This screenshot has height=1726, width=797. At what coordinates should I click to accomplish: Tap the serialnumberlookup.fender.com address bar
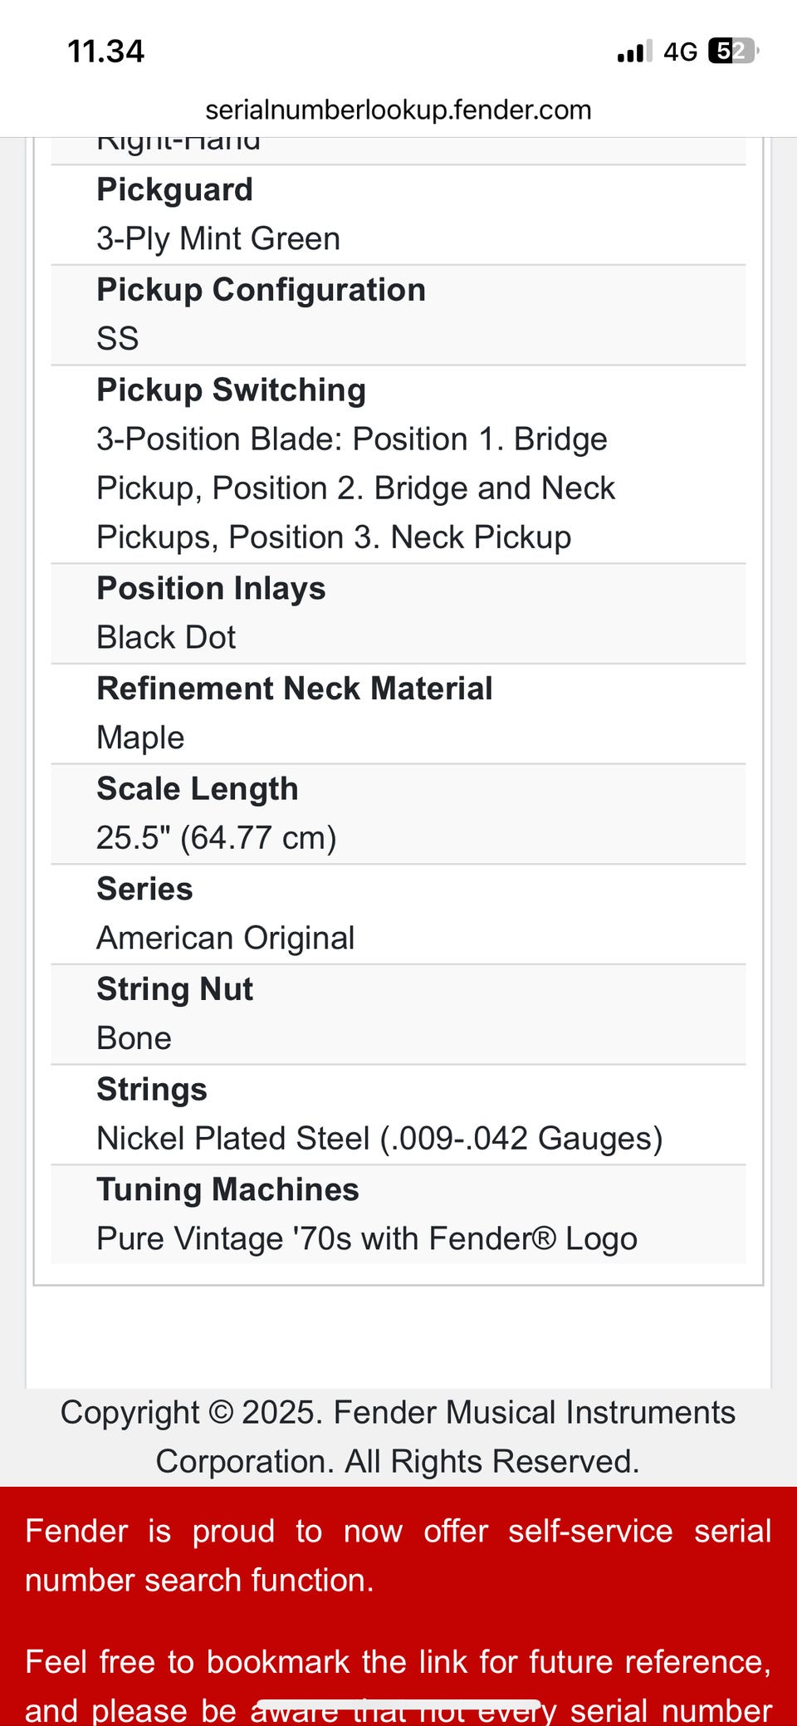[x=398, y=110]
